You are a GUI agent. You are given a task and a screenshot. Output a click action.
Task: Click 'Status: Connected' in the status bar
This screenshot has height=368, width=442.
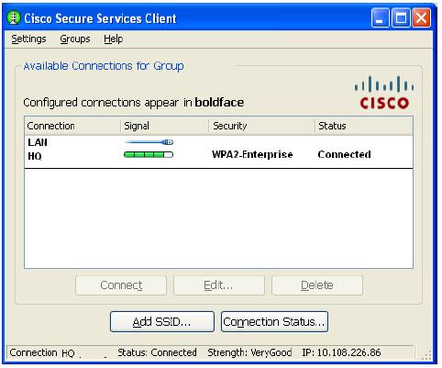coord(157,352)
